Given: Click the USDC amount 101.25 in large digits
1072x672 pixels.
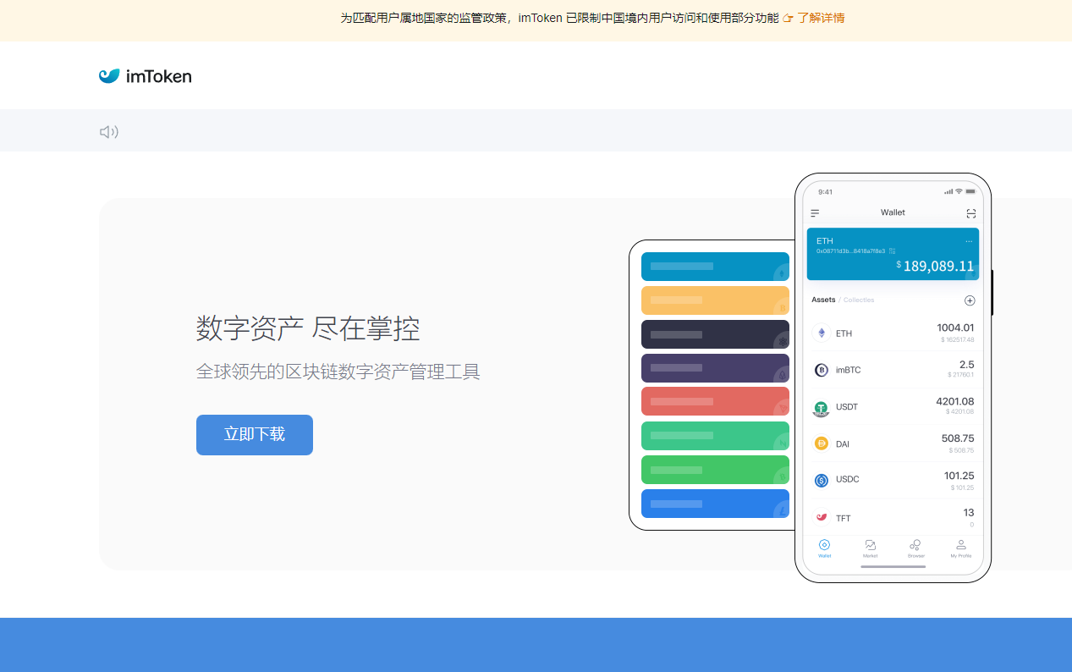Looking at the screenshot, I should (959, 476).
